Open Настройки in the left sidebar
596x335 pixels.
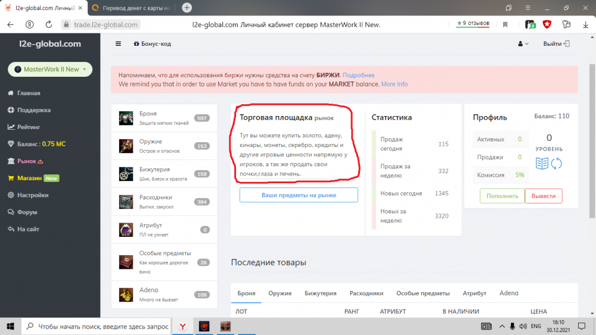(x=33, y=195)
